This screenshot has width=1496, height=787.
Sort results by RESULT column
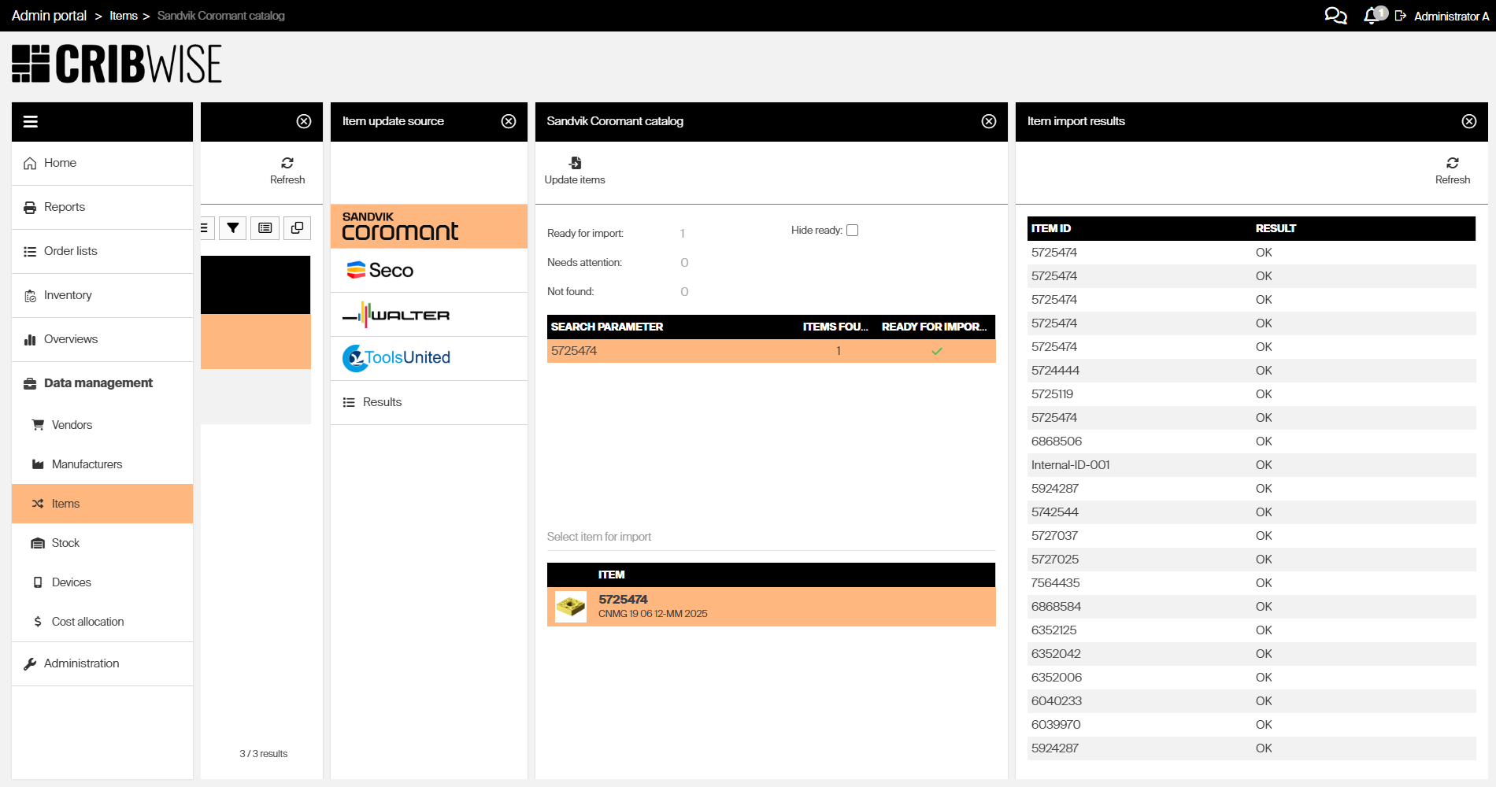pos(1276,228)
